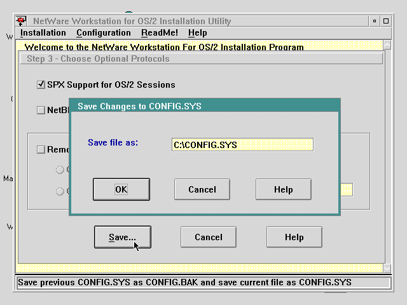This screenshot has height=305, width=407.
Task: Click the yellow field behind the dialog right edge
Action: (x=347, y=189)
